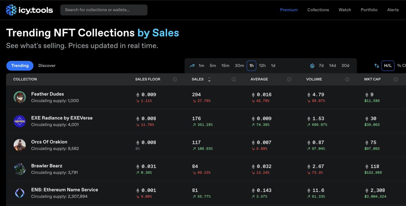Click the collections or wallets search box
This screenshot has width=406, height=206.
pyautogui.click(x=104, y=10)
